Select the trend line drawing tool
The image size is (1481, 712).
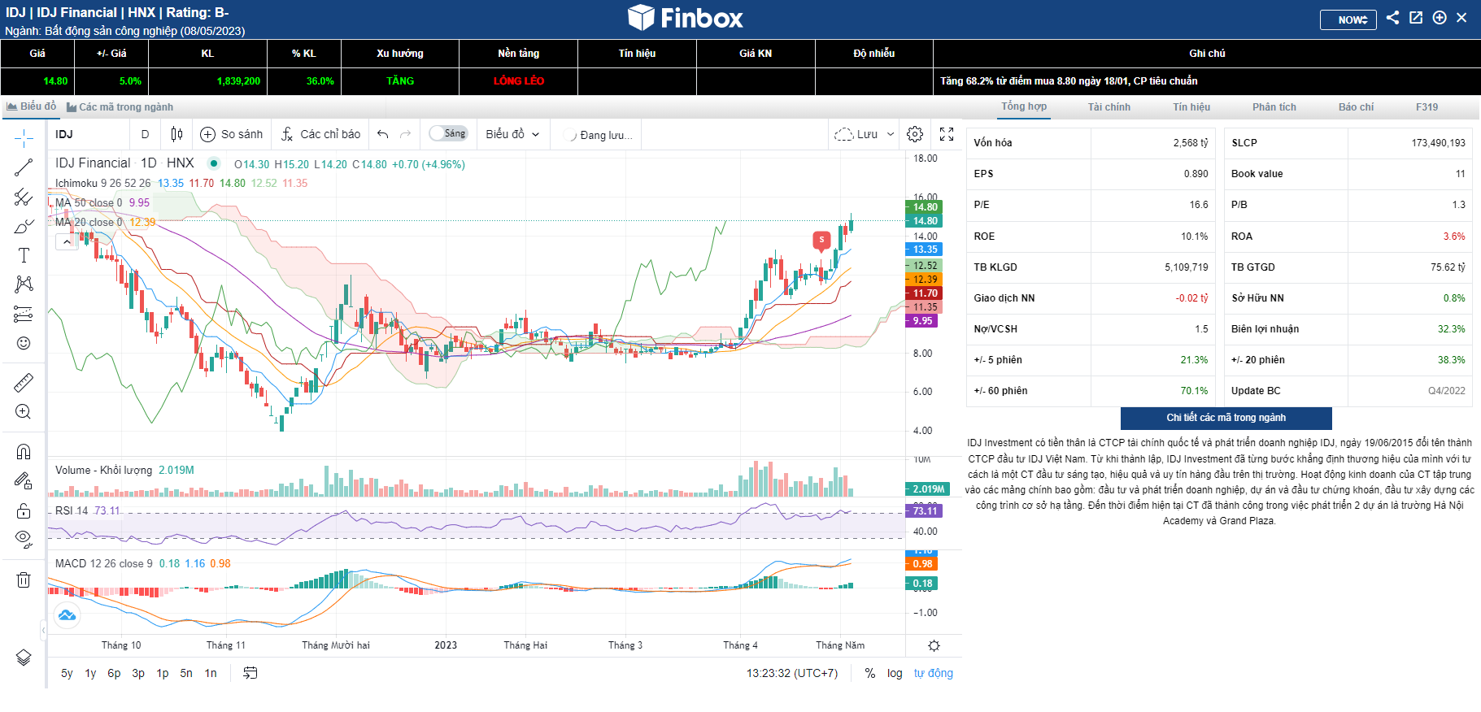24,167
